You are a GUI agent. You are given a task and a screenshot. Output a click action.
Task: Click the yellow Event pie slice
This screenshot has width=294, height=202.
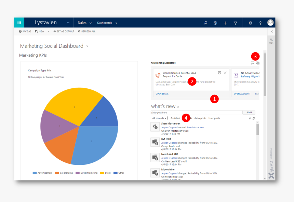pos(75,105)
